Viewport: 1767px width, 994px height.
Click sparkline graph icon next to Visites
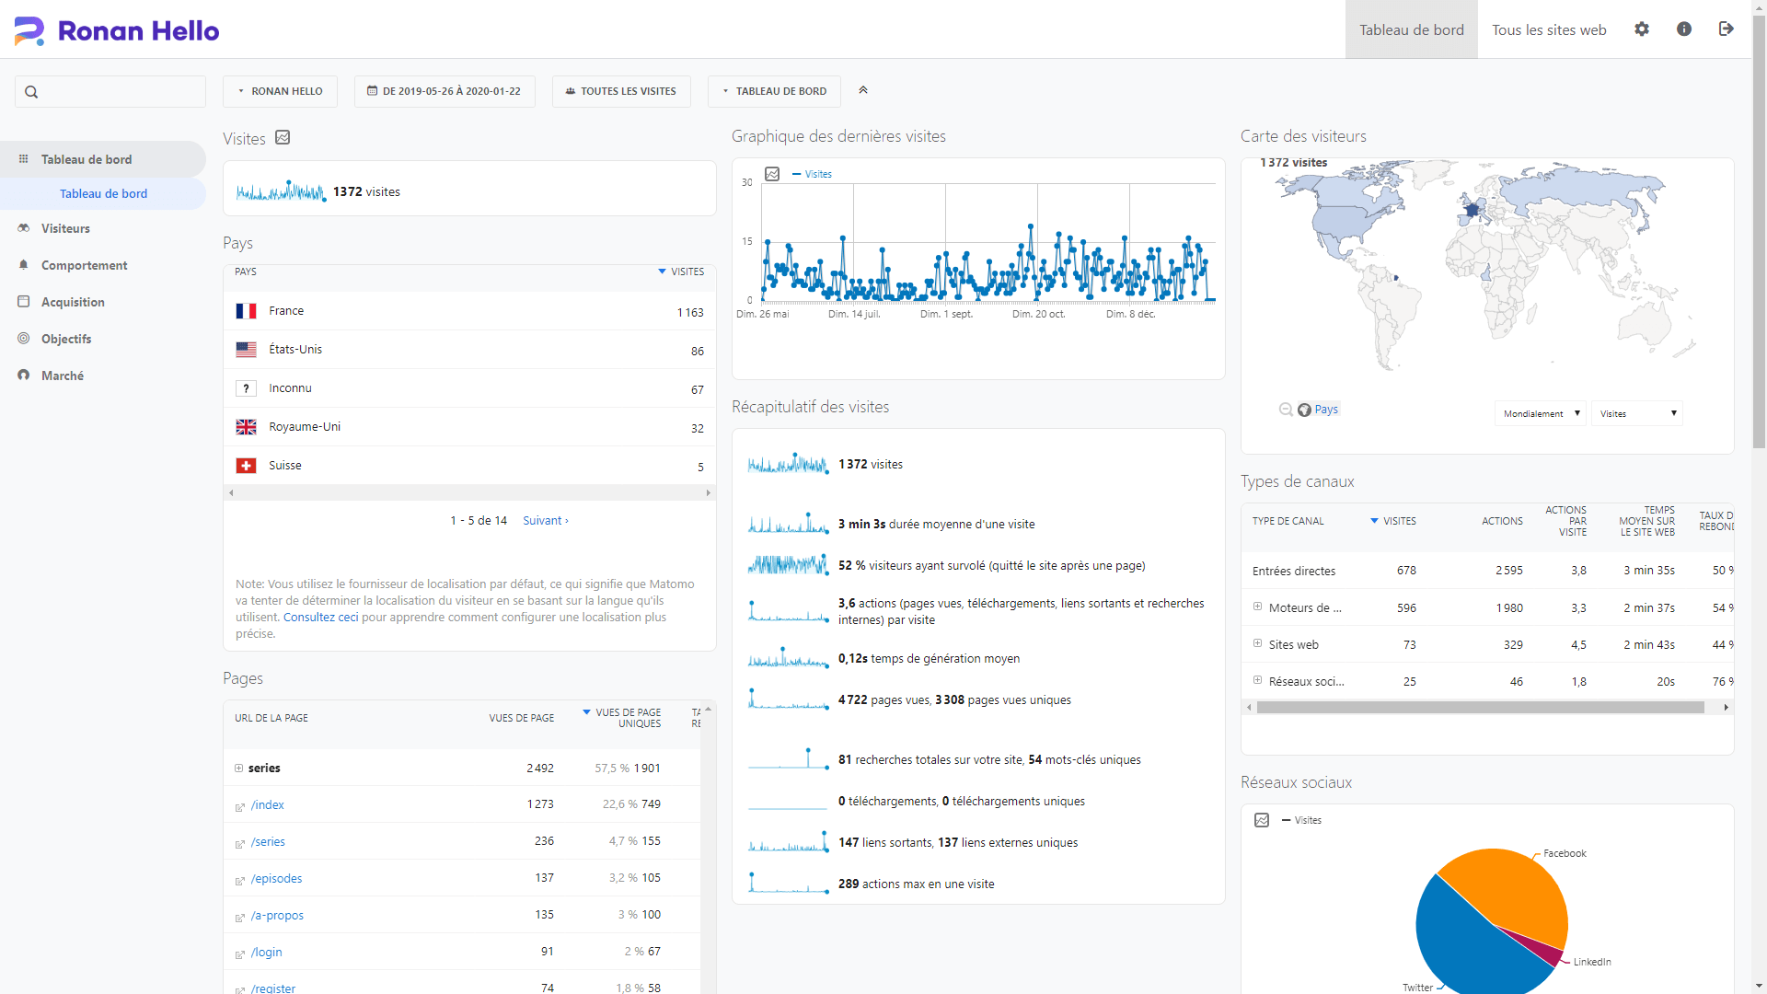(x=283, y=137)
